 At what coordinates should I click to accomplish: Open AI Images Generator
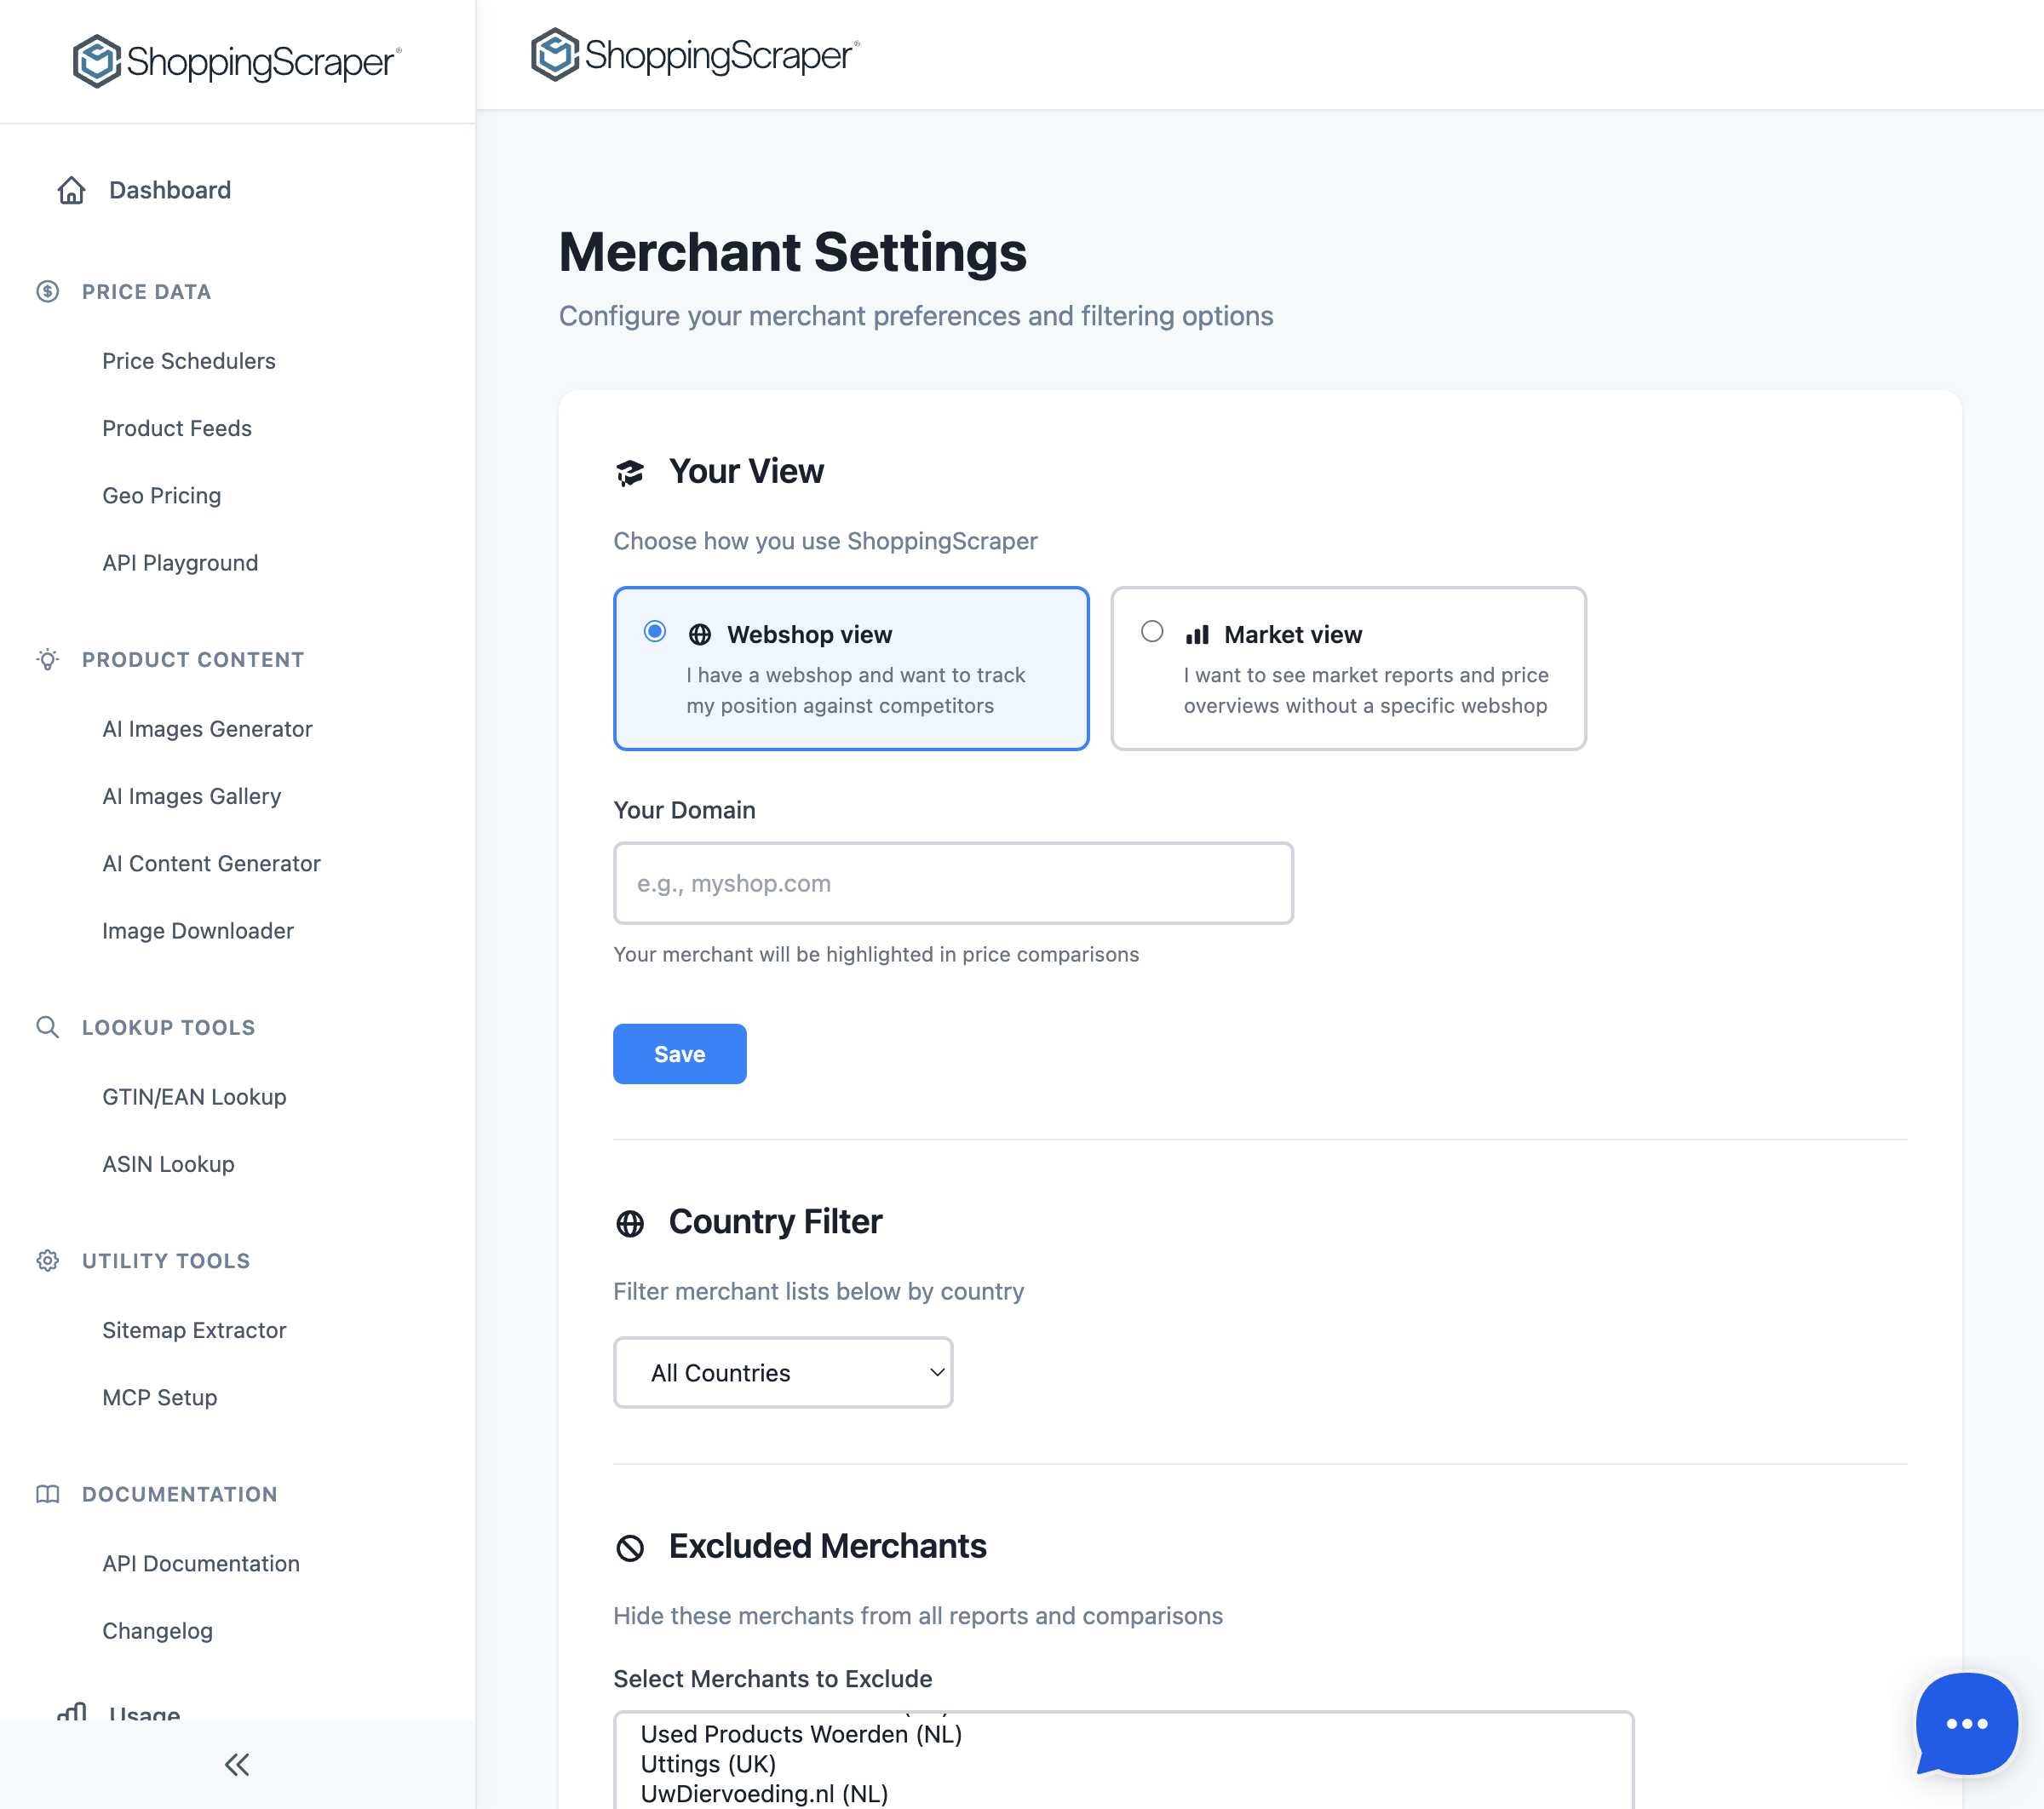[207, 729]
